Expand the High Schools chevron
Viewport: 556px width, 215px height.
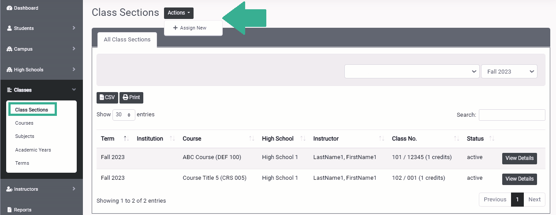tap(74, 70)
